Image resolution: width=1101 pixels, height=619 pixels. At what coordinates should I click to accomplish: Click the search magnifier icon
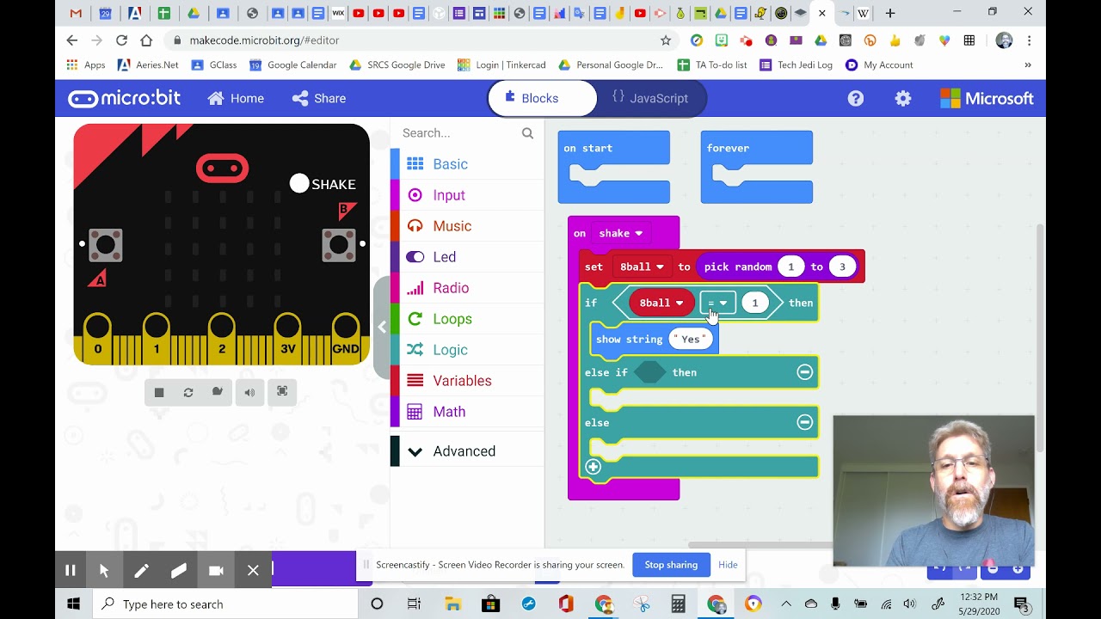click(527, 133)
